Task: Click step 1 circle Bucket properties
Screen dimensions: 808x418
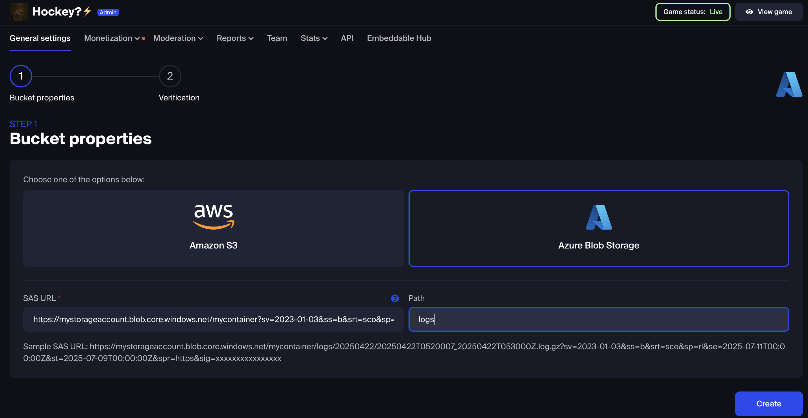Action: pos(21,76)
